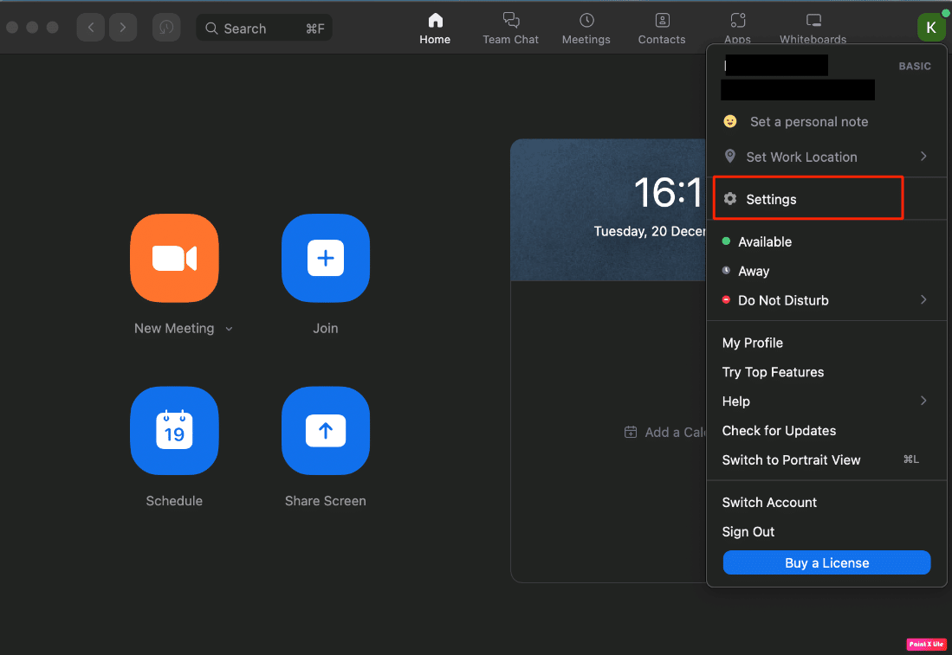Click the magnifier search icon
The width and height of the screenshot is (952, 655).
tap(211, 28)
